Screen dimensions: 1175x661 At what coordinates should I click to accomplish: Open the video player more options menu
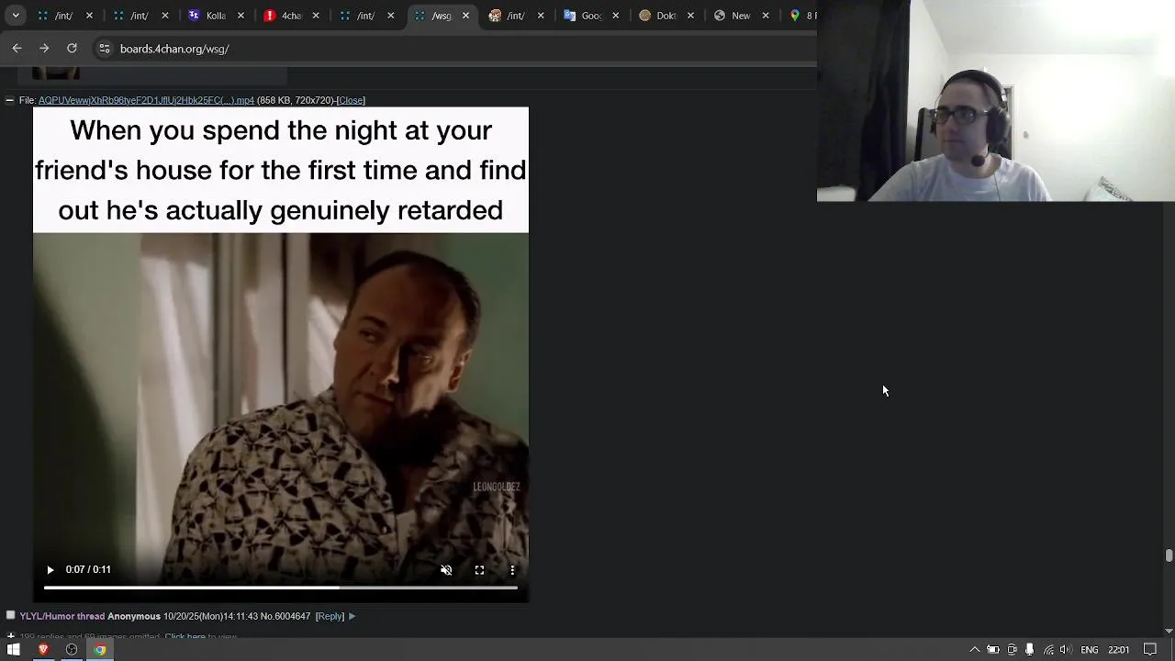(x=512, y=570)
